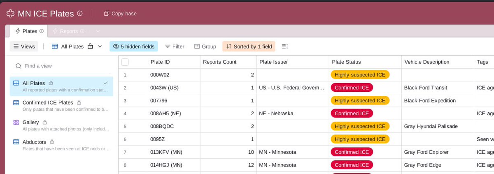
Task: Open the Gallery view
Action: (61, 125)
